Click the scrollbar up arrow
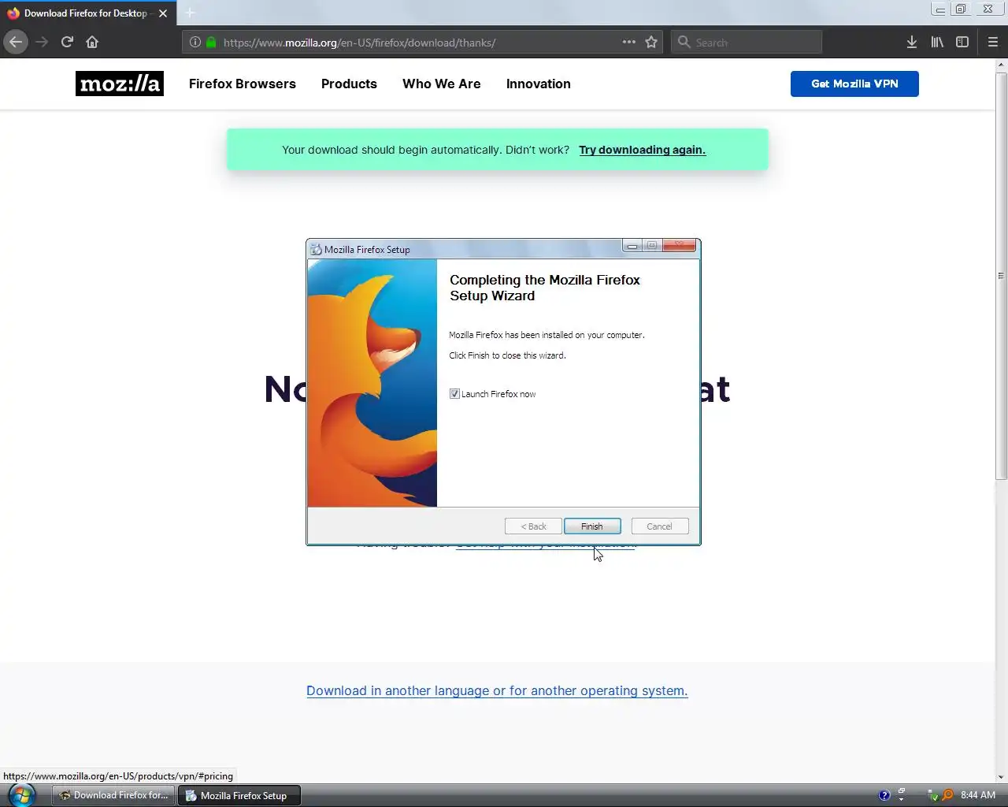 click(1001, 65)
